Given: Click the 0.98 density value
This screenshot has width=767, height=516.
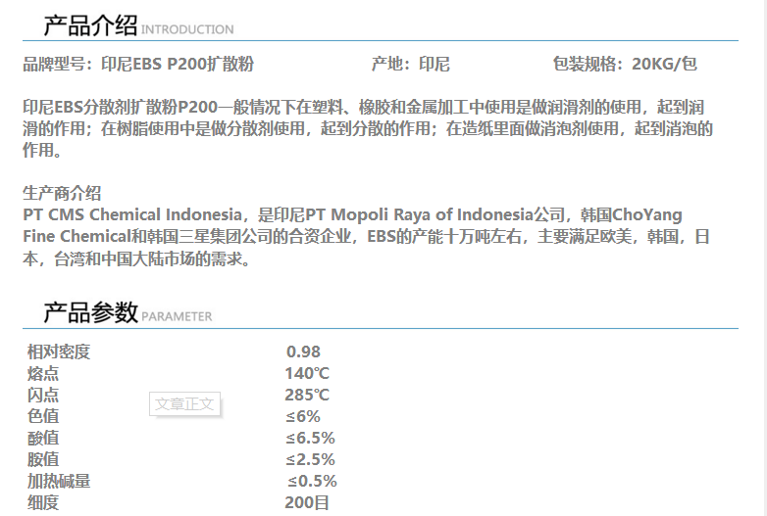Looking at the screenshot, I should pyautogui.click(x=303, y=352).
